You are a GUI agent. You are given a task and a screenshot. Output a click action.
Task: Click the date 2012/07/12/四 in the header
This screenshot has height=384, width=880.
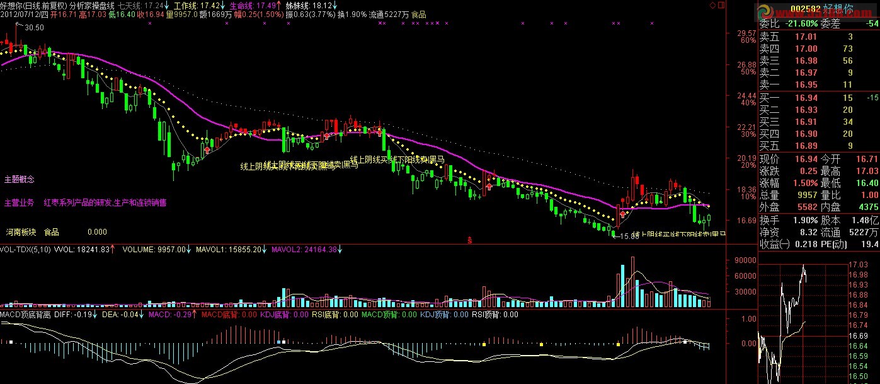(24, 14)
